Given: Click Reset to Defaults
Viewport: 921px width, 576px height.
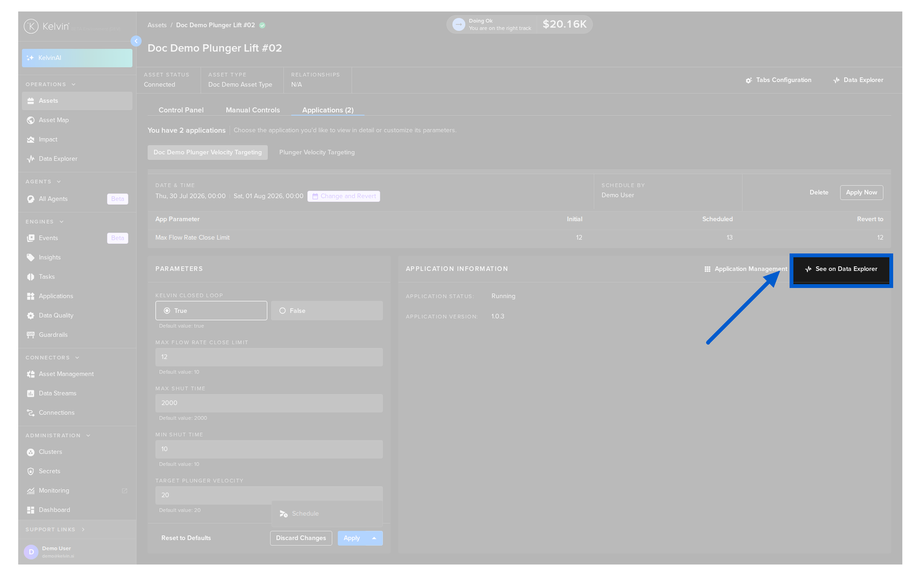Looking at the screenshot, I should click(186, 538).
